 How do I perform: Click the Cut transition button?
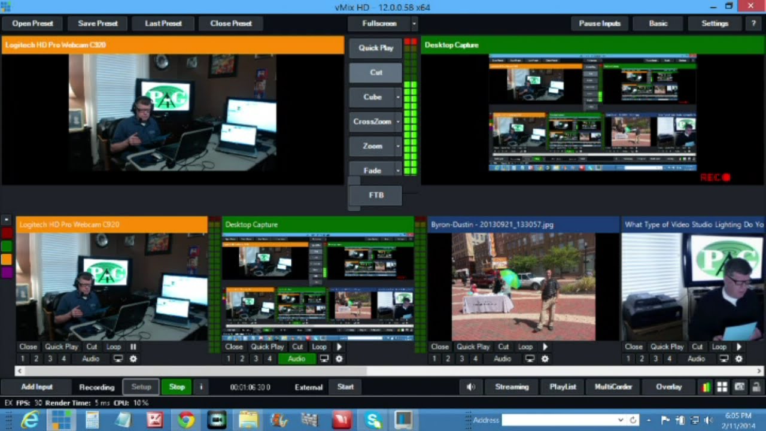click(x=376, y=72)
